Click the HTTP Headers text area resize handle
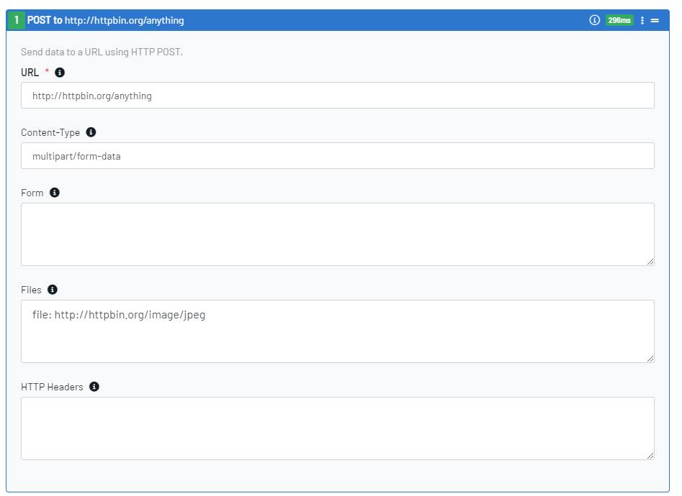Image resolution: width=682 pixels, height=496 pixels. (x=650, y=456)
